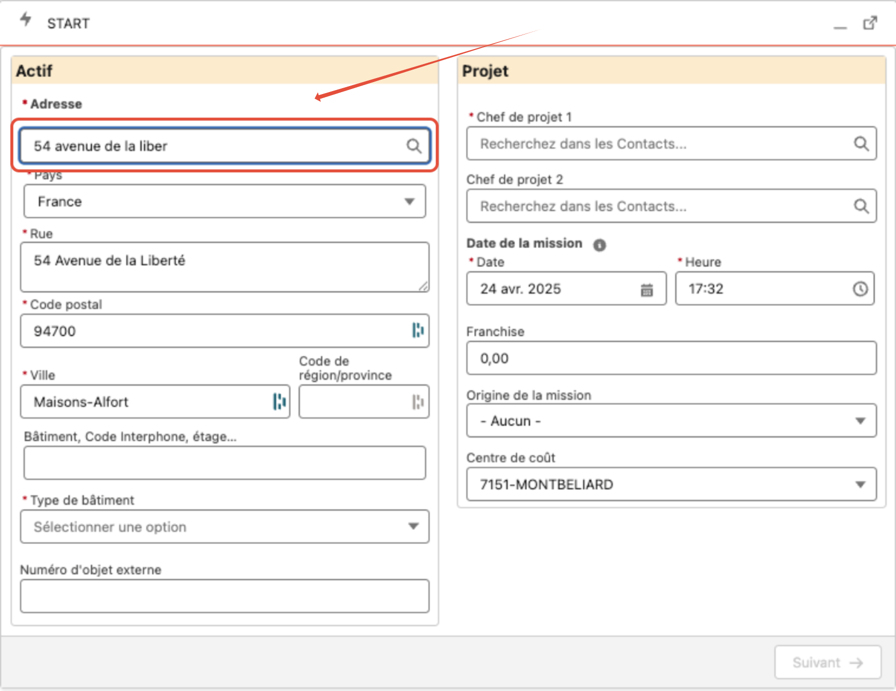Open the Origine de la mission dropdown
The width and height of the screenshot is (896, 691).
click(x=671, y=421)
